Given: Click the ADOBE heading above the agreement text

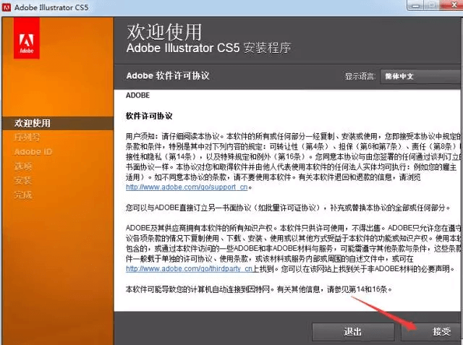Looking at the screenshot, I should [x=137, y=95].
